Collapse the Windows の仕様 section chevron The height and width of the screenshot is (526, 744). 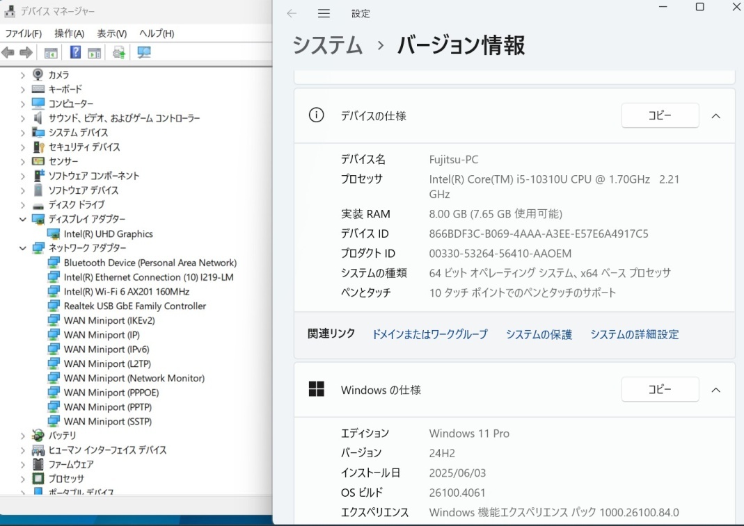pos(716,390)
